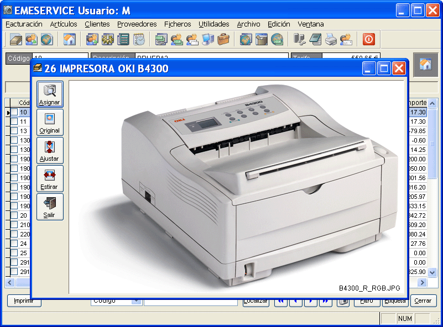Image resolution: width=443 pixels, height=327 pixels.
Task: Tick the checkbox for row 25
Action: [x=14, y=253]
